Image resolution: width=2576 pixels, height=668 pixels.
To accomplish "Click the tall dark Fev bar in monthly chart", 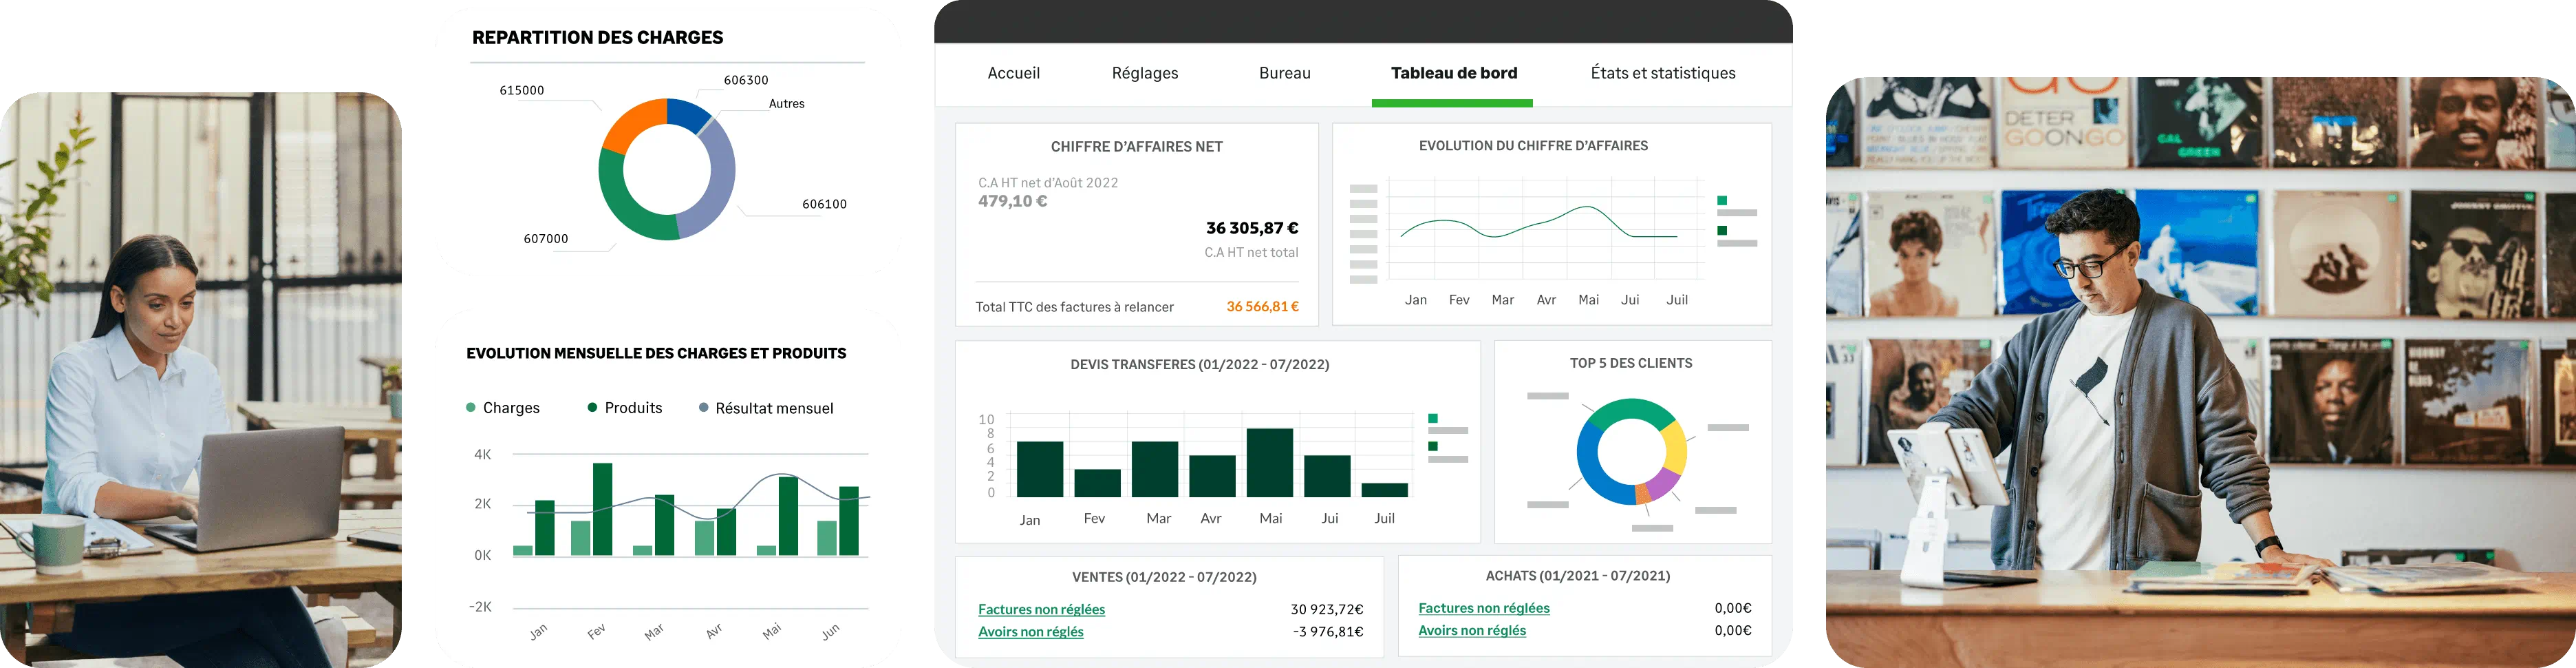I will click(602, 509).
